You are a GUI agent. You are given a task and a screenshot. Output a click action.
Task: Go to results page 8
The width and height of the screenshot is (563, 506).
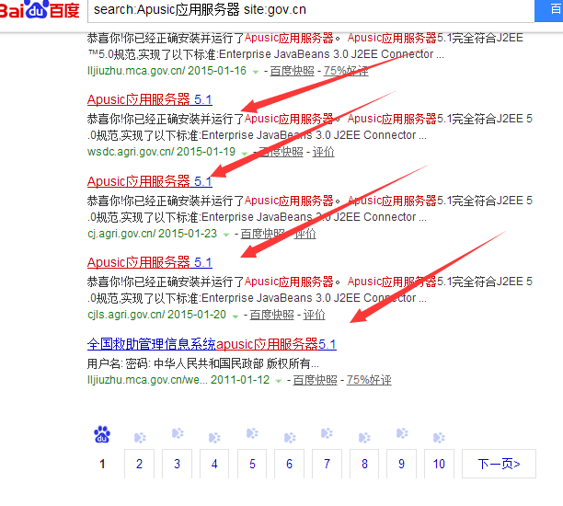(x=364, y=464)
